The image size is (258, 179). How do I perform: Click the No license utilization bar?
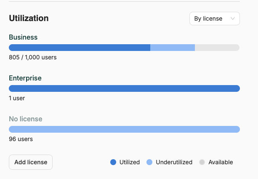point(124,129)
